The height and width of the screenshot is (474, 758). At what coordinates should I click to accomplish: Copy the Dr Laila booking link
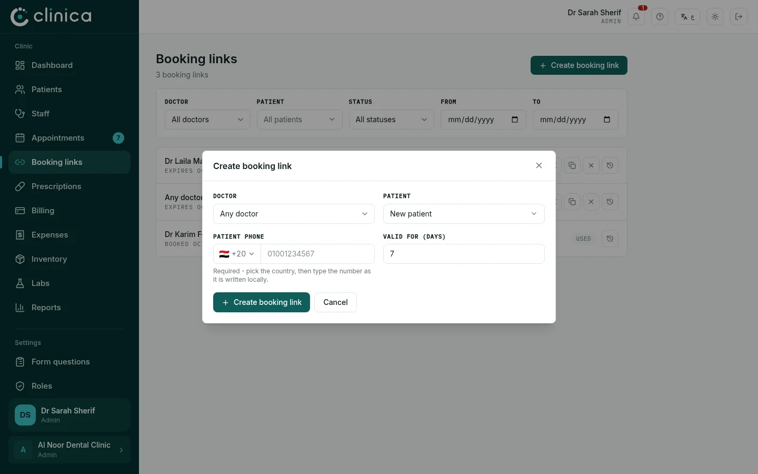[x=572, y=165]
